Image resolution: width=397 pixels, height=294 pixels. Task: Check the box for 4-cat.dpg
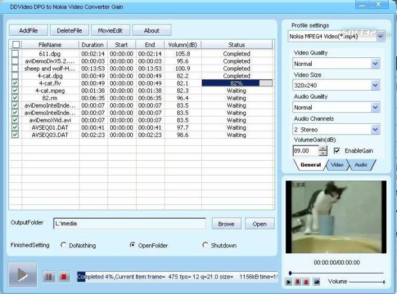[x=15, y=75]
